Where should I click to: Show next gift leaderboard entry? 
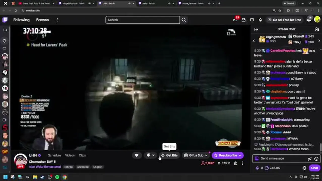pyautogui.click(x=319, y=40)
